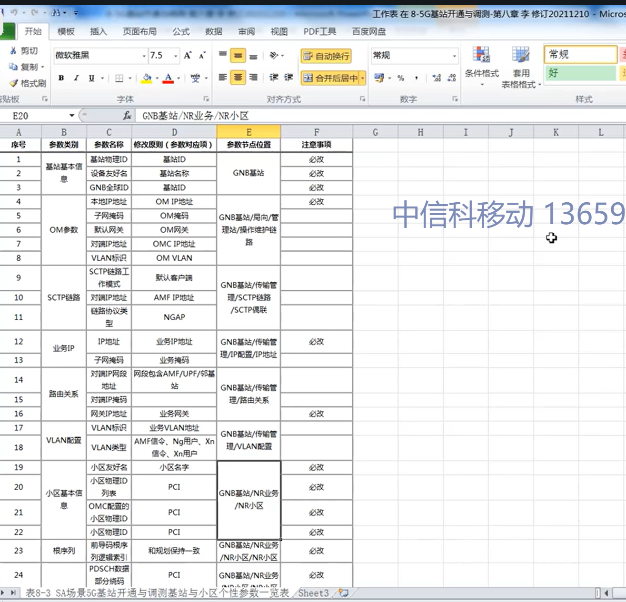Viewport: 626px width, 602px height.
Task: Click the percent style icon
Action: click(401, 78)
